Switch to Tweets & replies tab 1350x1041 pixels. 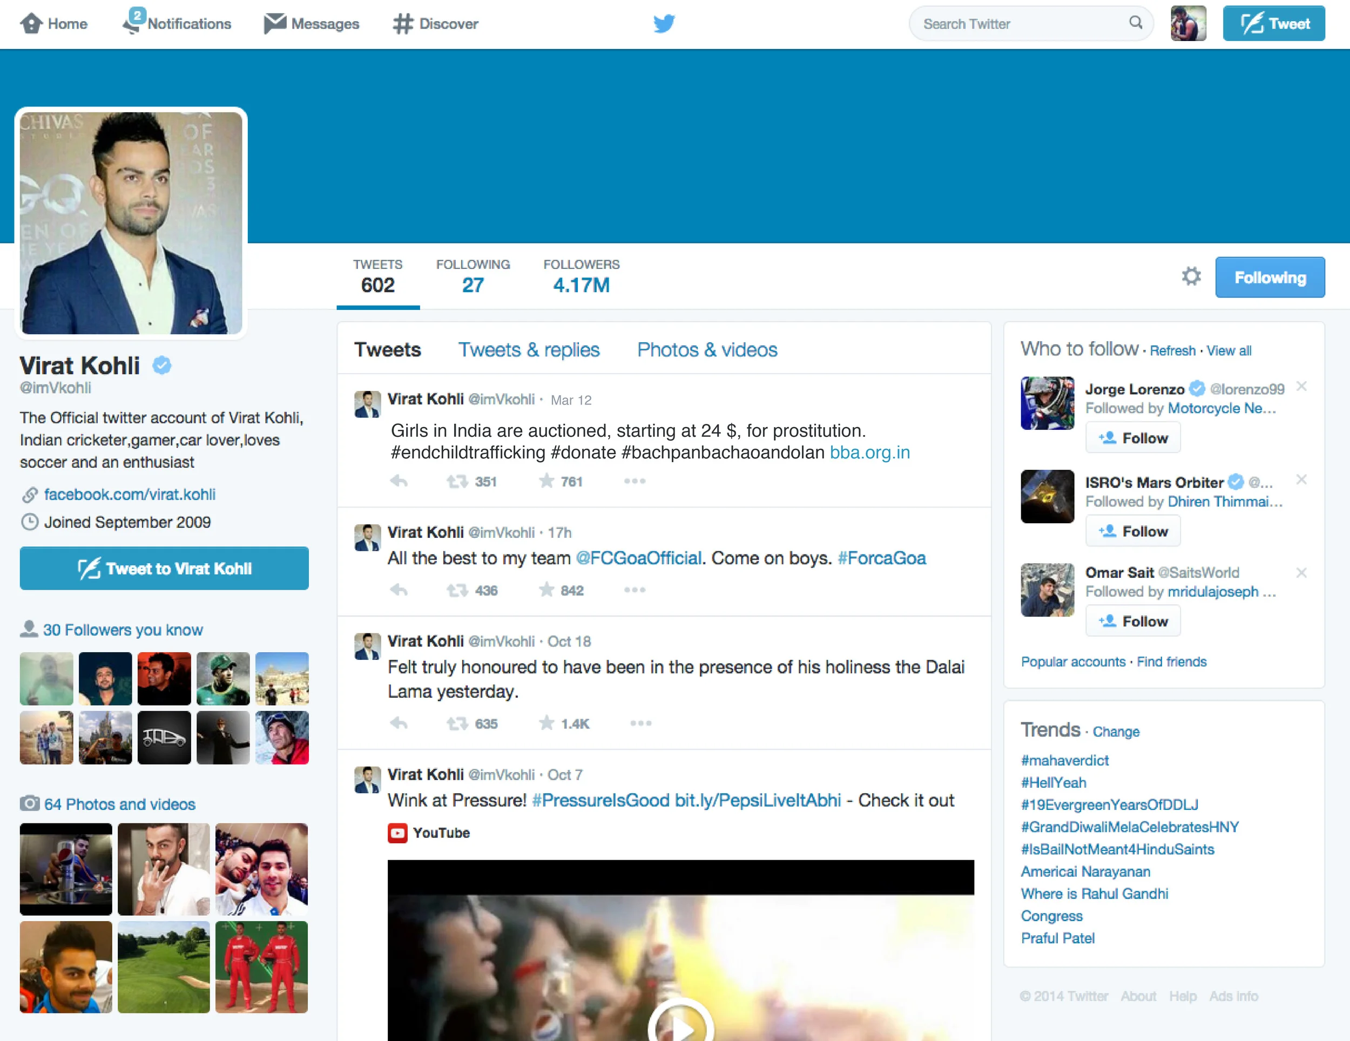529,350
